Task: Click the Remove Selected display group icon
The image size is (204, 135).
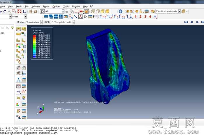Action: (x=132, y=11)
